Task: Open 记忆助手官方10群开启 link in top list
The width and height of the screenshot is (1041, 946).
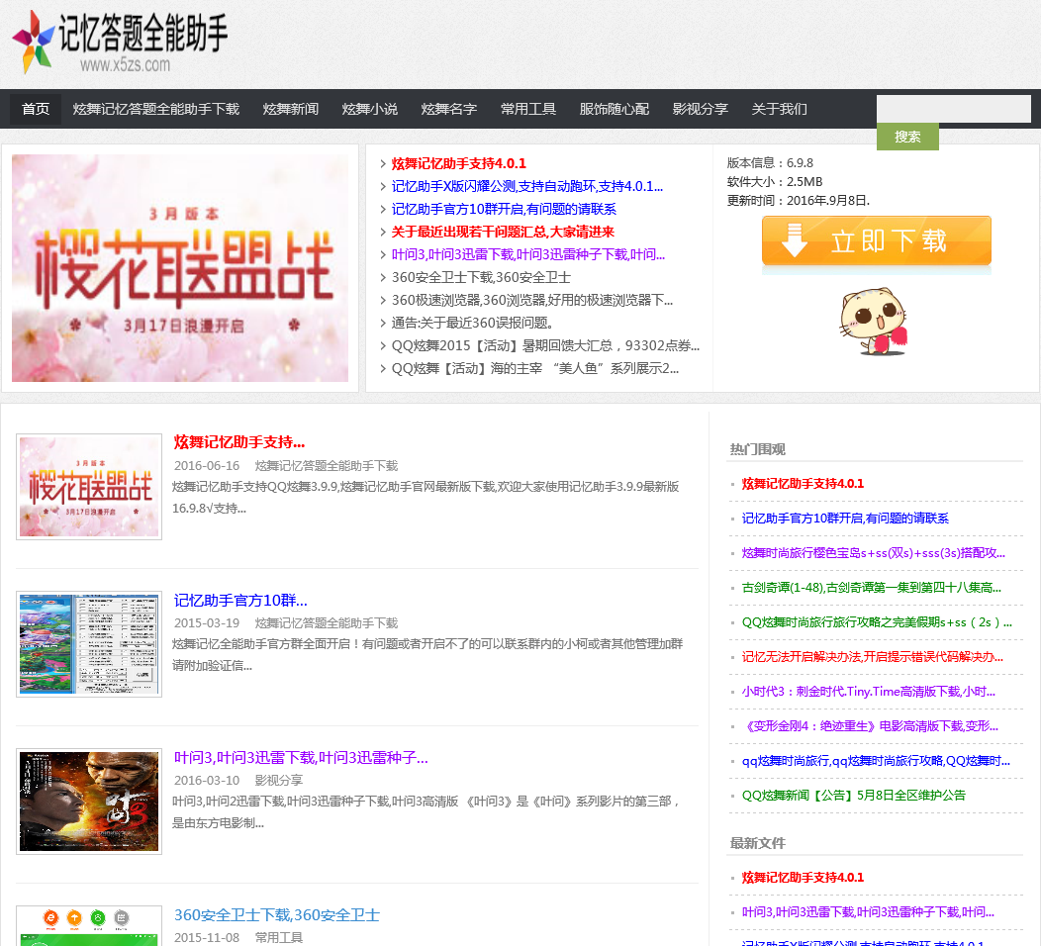Action: coord(504,209)
